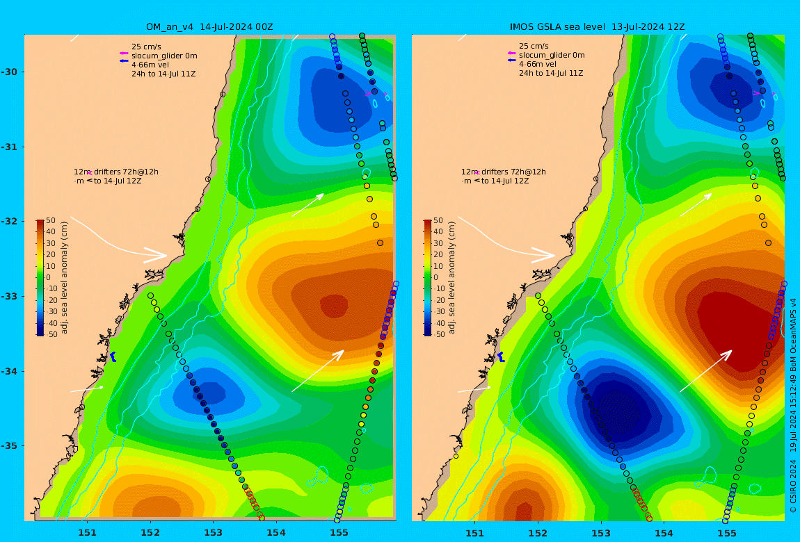The width and height of the screenshot is (800, 542).
Task: Click the -34 latitude axis label
Action: (x=8, y=371)
